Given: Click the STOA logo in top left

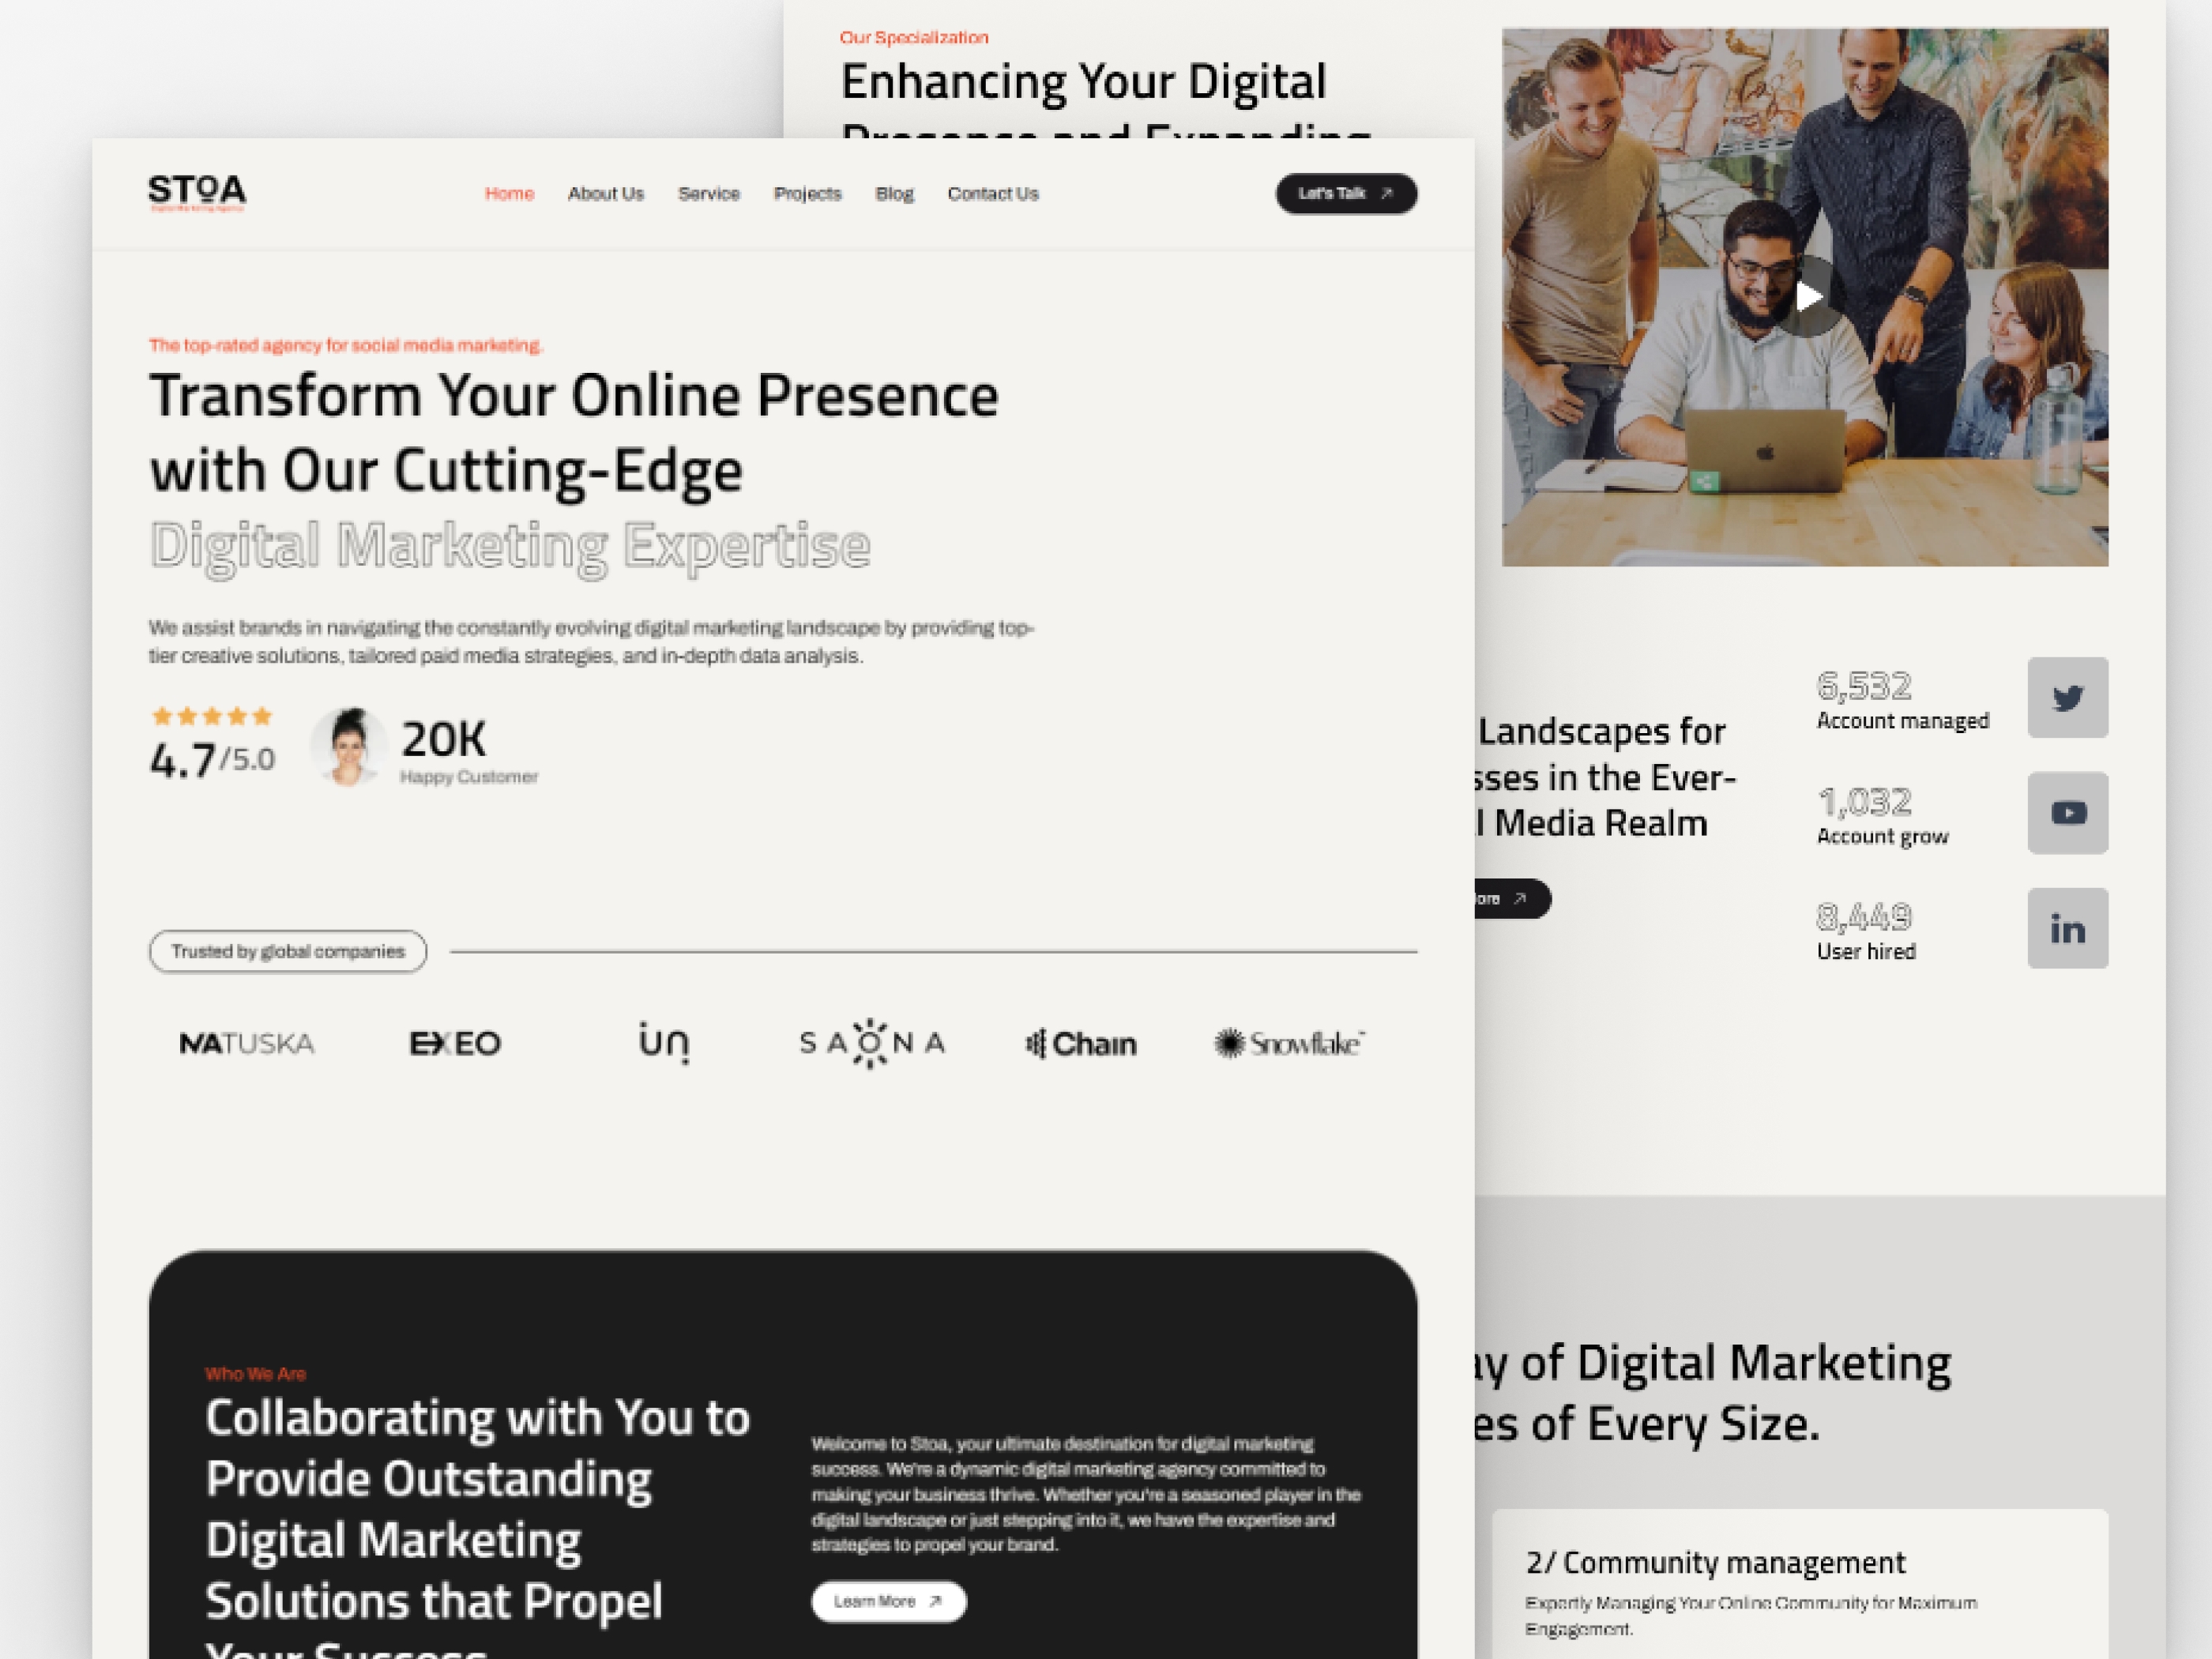Looking at the screenshot, I should click(198, 194).
